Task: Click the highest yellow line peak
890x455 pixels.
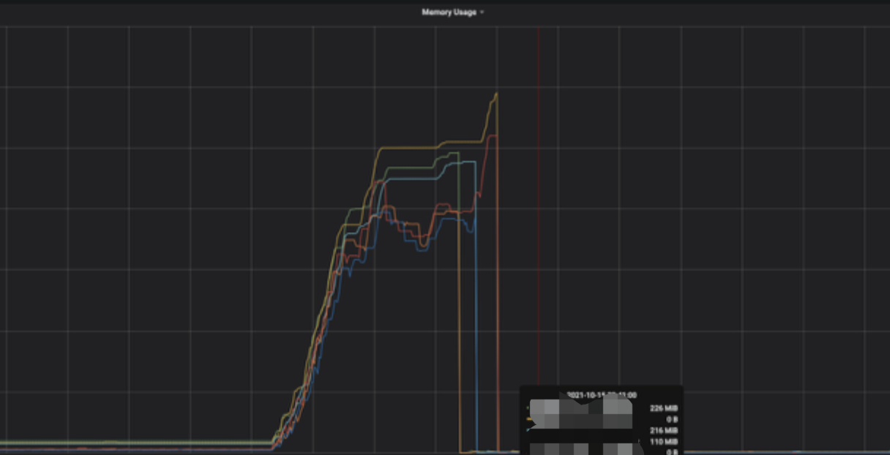Action: point(496,94)
